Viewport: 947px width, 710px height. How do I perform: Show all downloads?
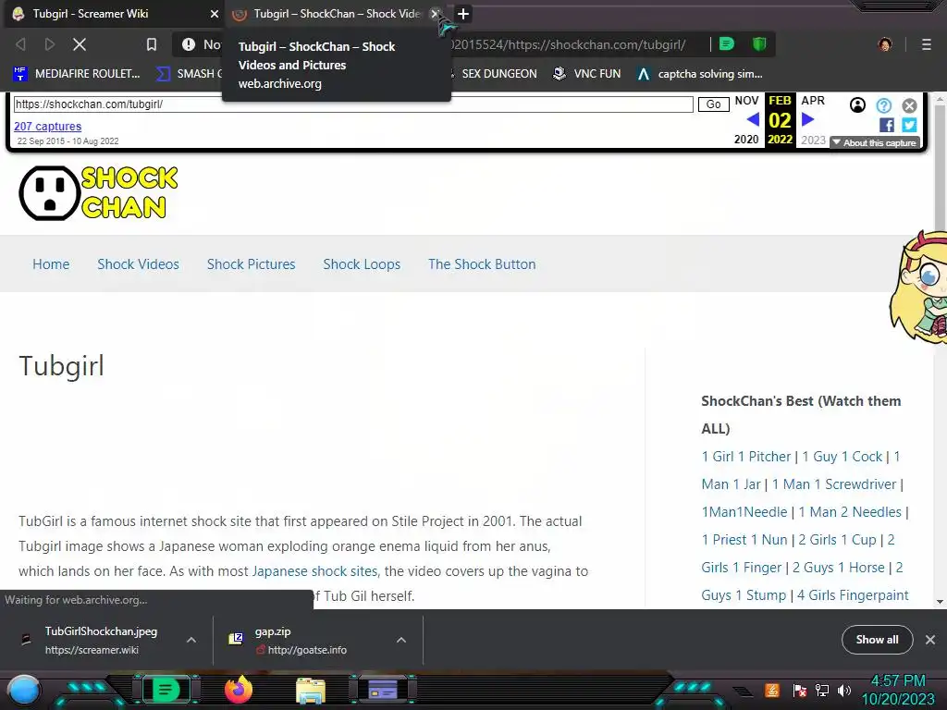point(877,640)
